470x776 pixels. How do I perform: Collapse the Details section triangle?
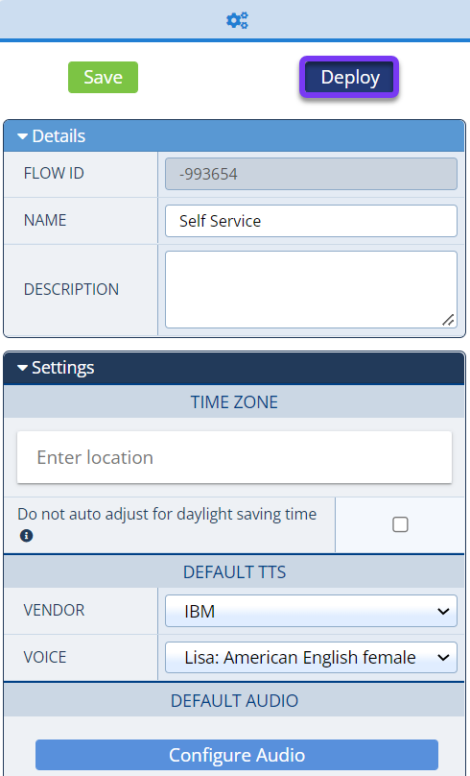(22, 136)
